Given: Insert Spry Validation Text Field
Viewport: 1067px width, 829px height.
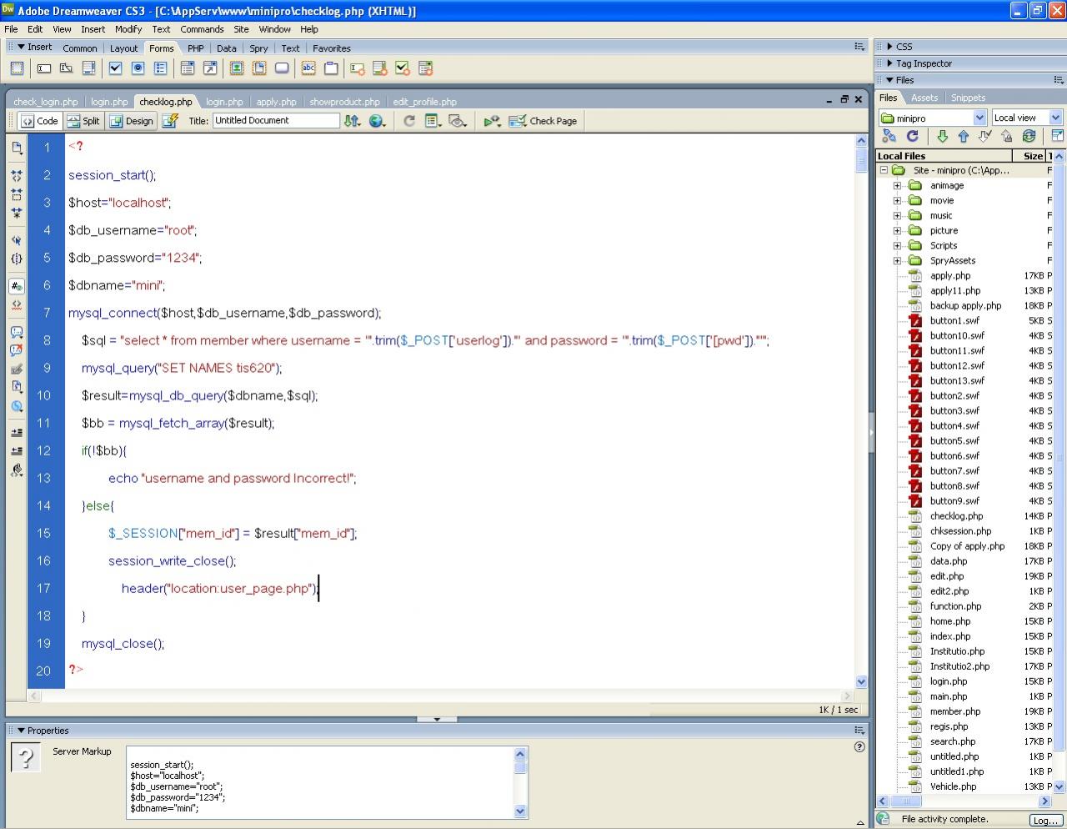Looking at the screenshot, I should coord(358,68).
